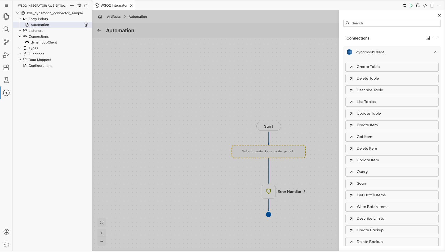Choose the Write Batch Items action

(x=392, y=207)
